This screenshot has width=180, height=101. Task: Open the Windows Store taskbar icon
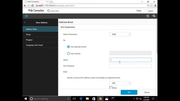click(94, 98)
